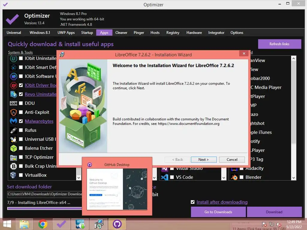The height and width of the screenshot is (230, 307).
Task: Click the TCP Optimizer icon
Action: [13, 157]
